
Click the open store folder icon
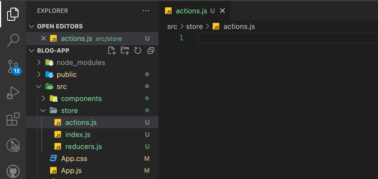[x=54, y=111]
